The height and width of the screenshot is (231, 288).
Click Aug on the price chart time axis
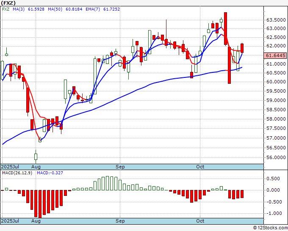36,167
